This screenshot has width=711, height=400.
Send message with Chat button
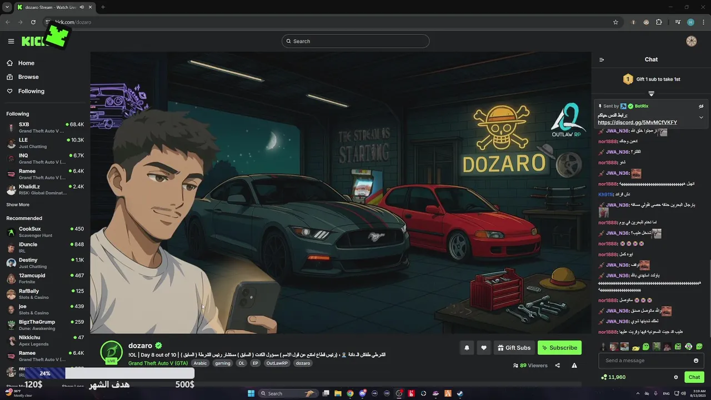[694, 377]
